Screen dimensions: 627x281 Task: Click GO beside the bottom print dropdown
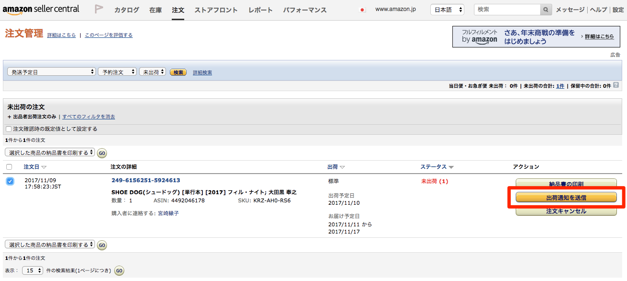102,246
